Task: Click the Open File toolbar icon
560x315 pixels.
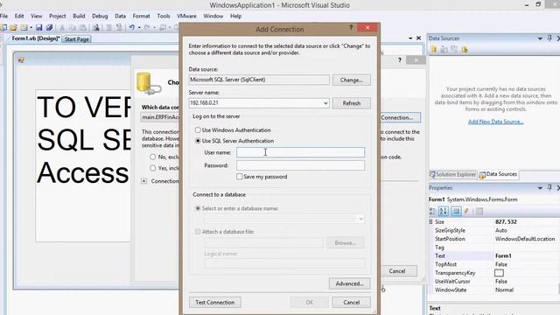Action: [x=13, y=27]
